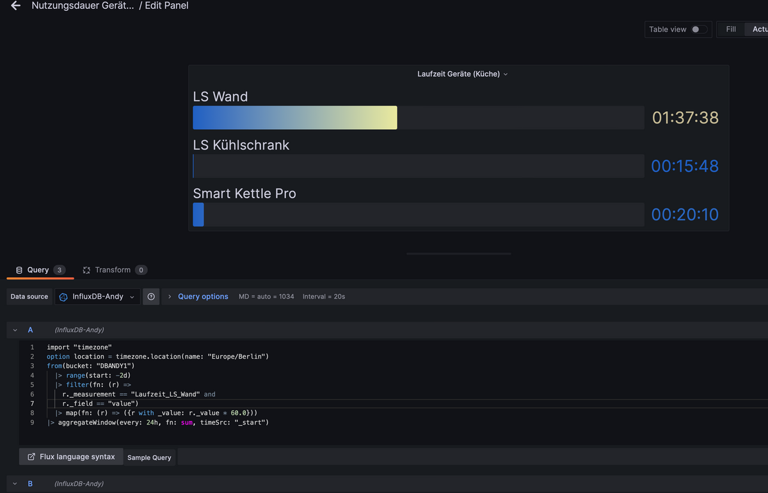The width and height of the screenshot is (768, 493).
Task: Place cursor on option location code line
Action: 157,356
